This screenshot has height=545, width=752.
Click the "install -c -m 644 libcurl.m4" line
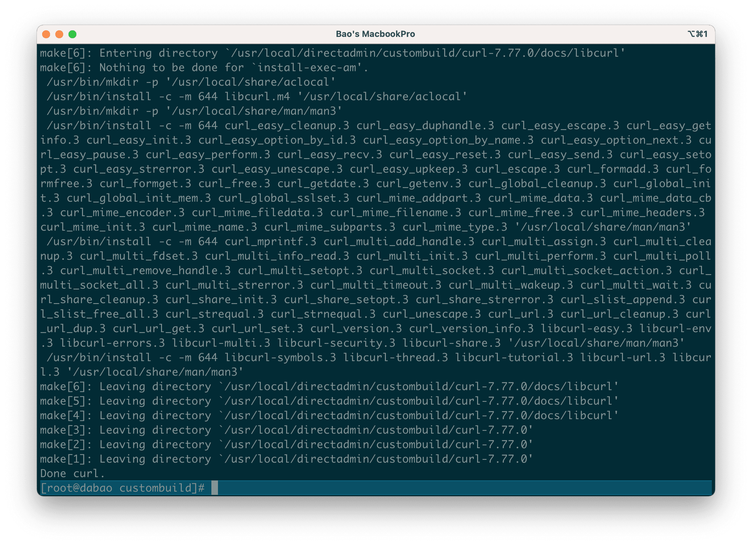click(x=257, y=96)
